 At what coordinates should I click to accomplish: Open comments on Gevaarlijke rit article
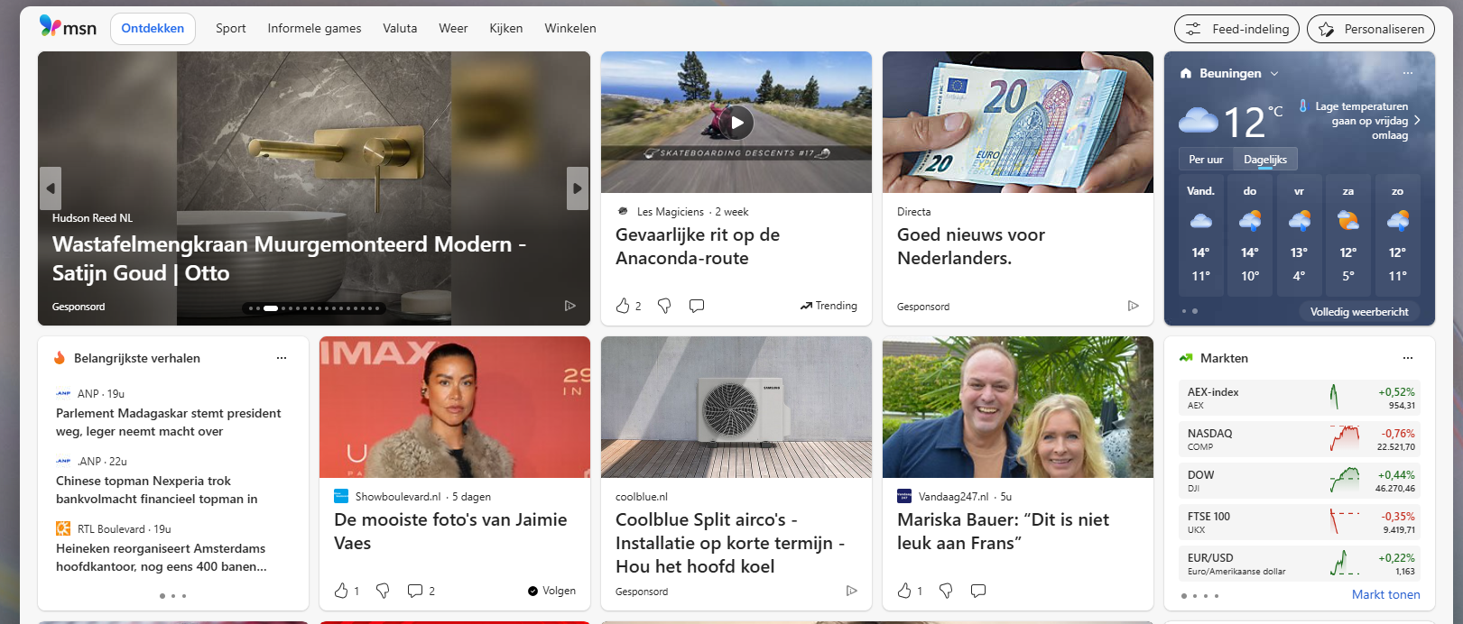coord(697,306)
